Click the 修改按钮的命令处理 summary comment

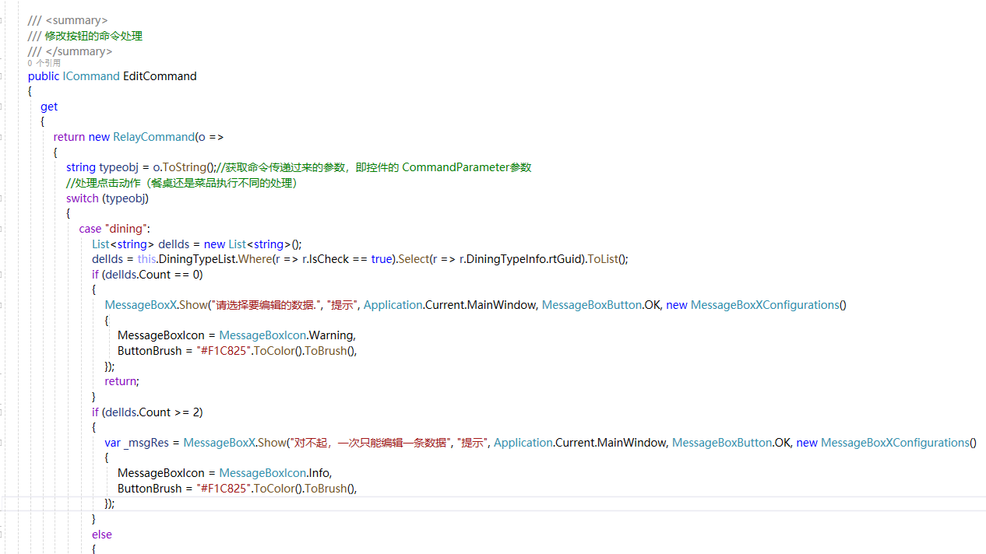tap(93, 36)
